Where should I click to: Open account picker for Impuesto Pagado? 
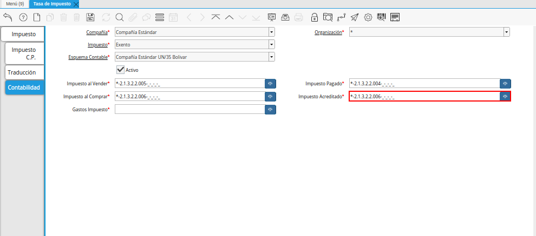(505, 84)
